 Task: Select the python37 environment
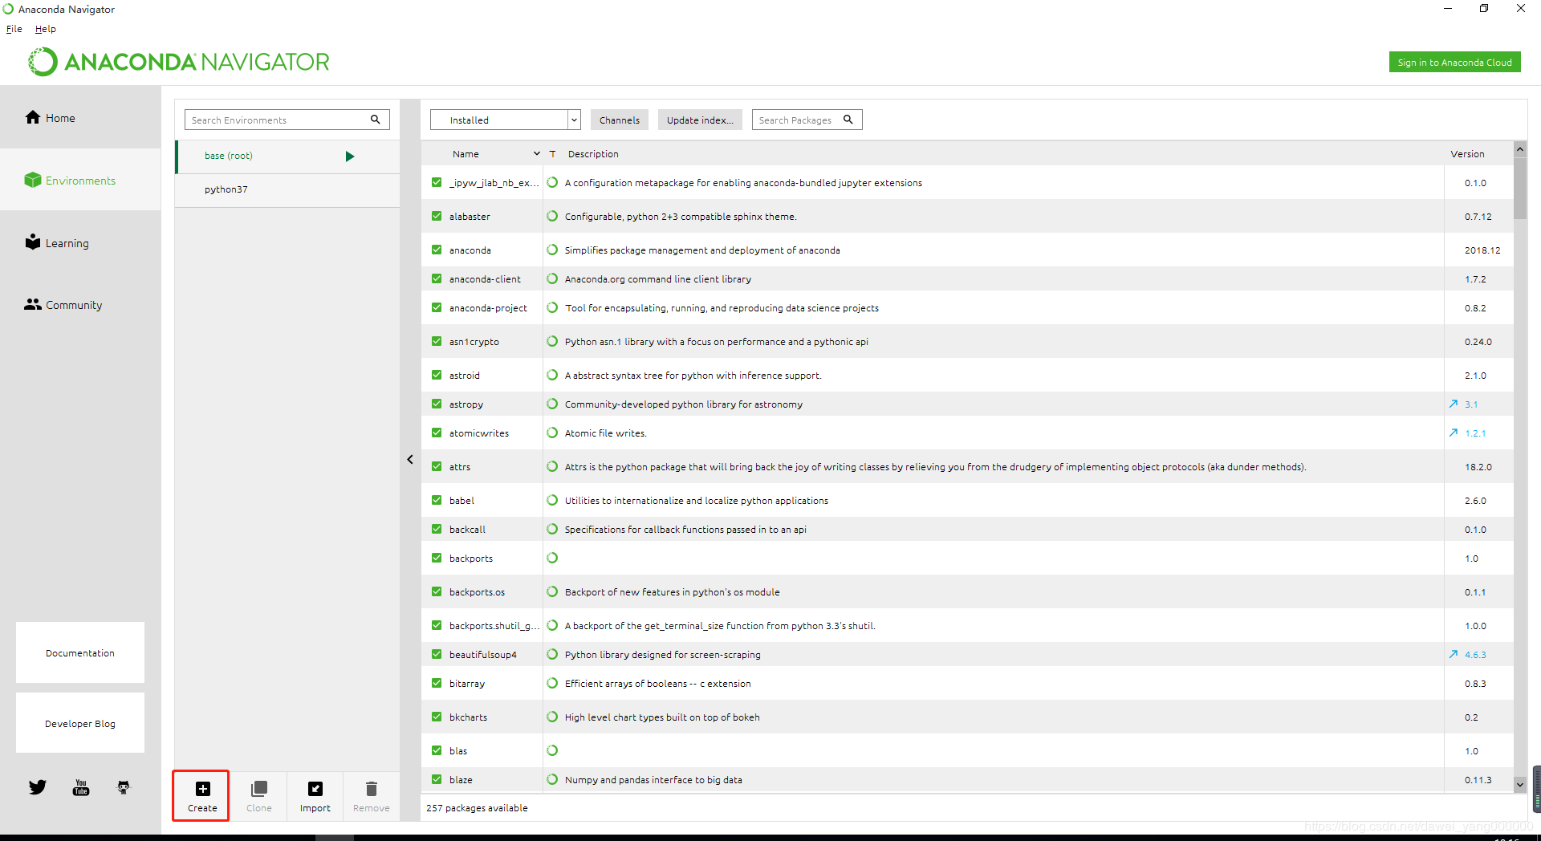click(287, 190)
